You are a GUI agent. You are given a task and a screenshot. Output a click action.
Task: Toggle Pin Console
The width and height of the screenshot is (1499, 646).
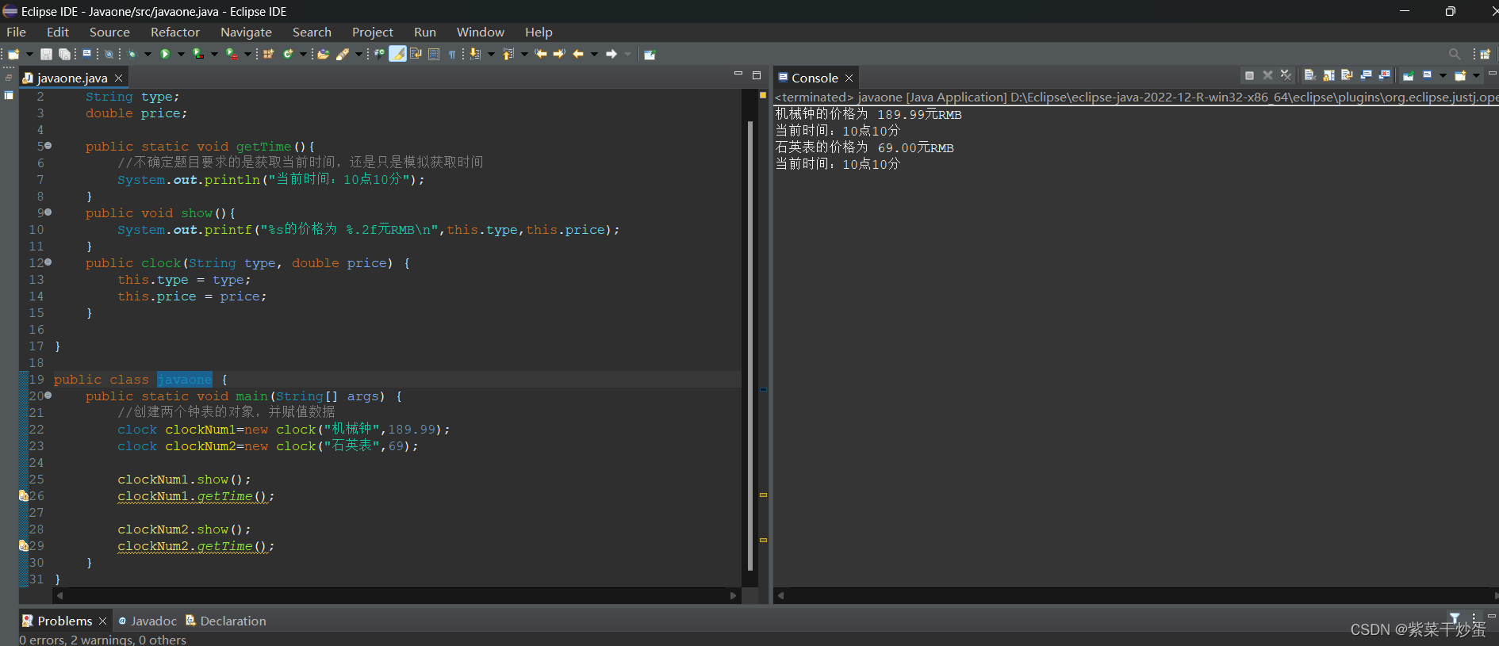tap(1409, 75)
